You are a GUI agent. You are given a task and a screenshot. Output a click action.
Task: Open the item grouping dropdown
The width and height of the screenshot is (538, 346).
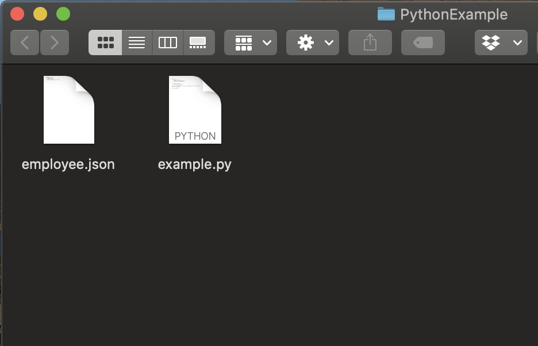[x=250, y=42]
